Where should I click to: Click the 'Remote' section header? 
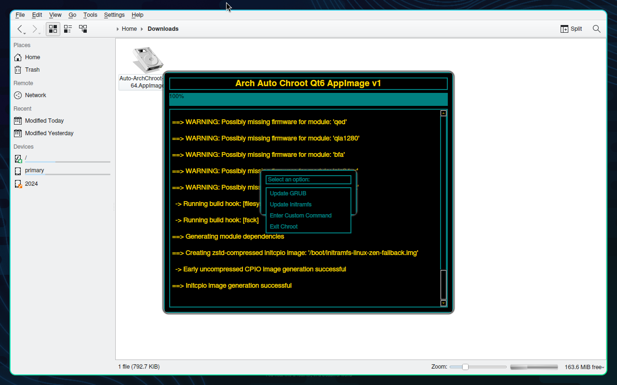point(23,83)
